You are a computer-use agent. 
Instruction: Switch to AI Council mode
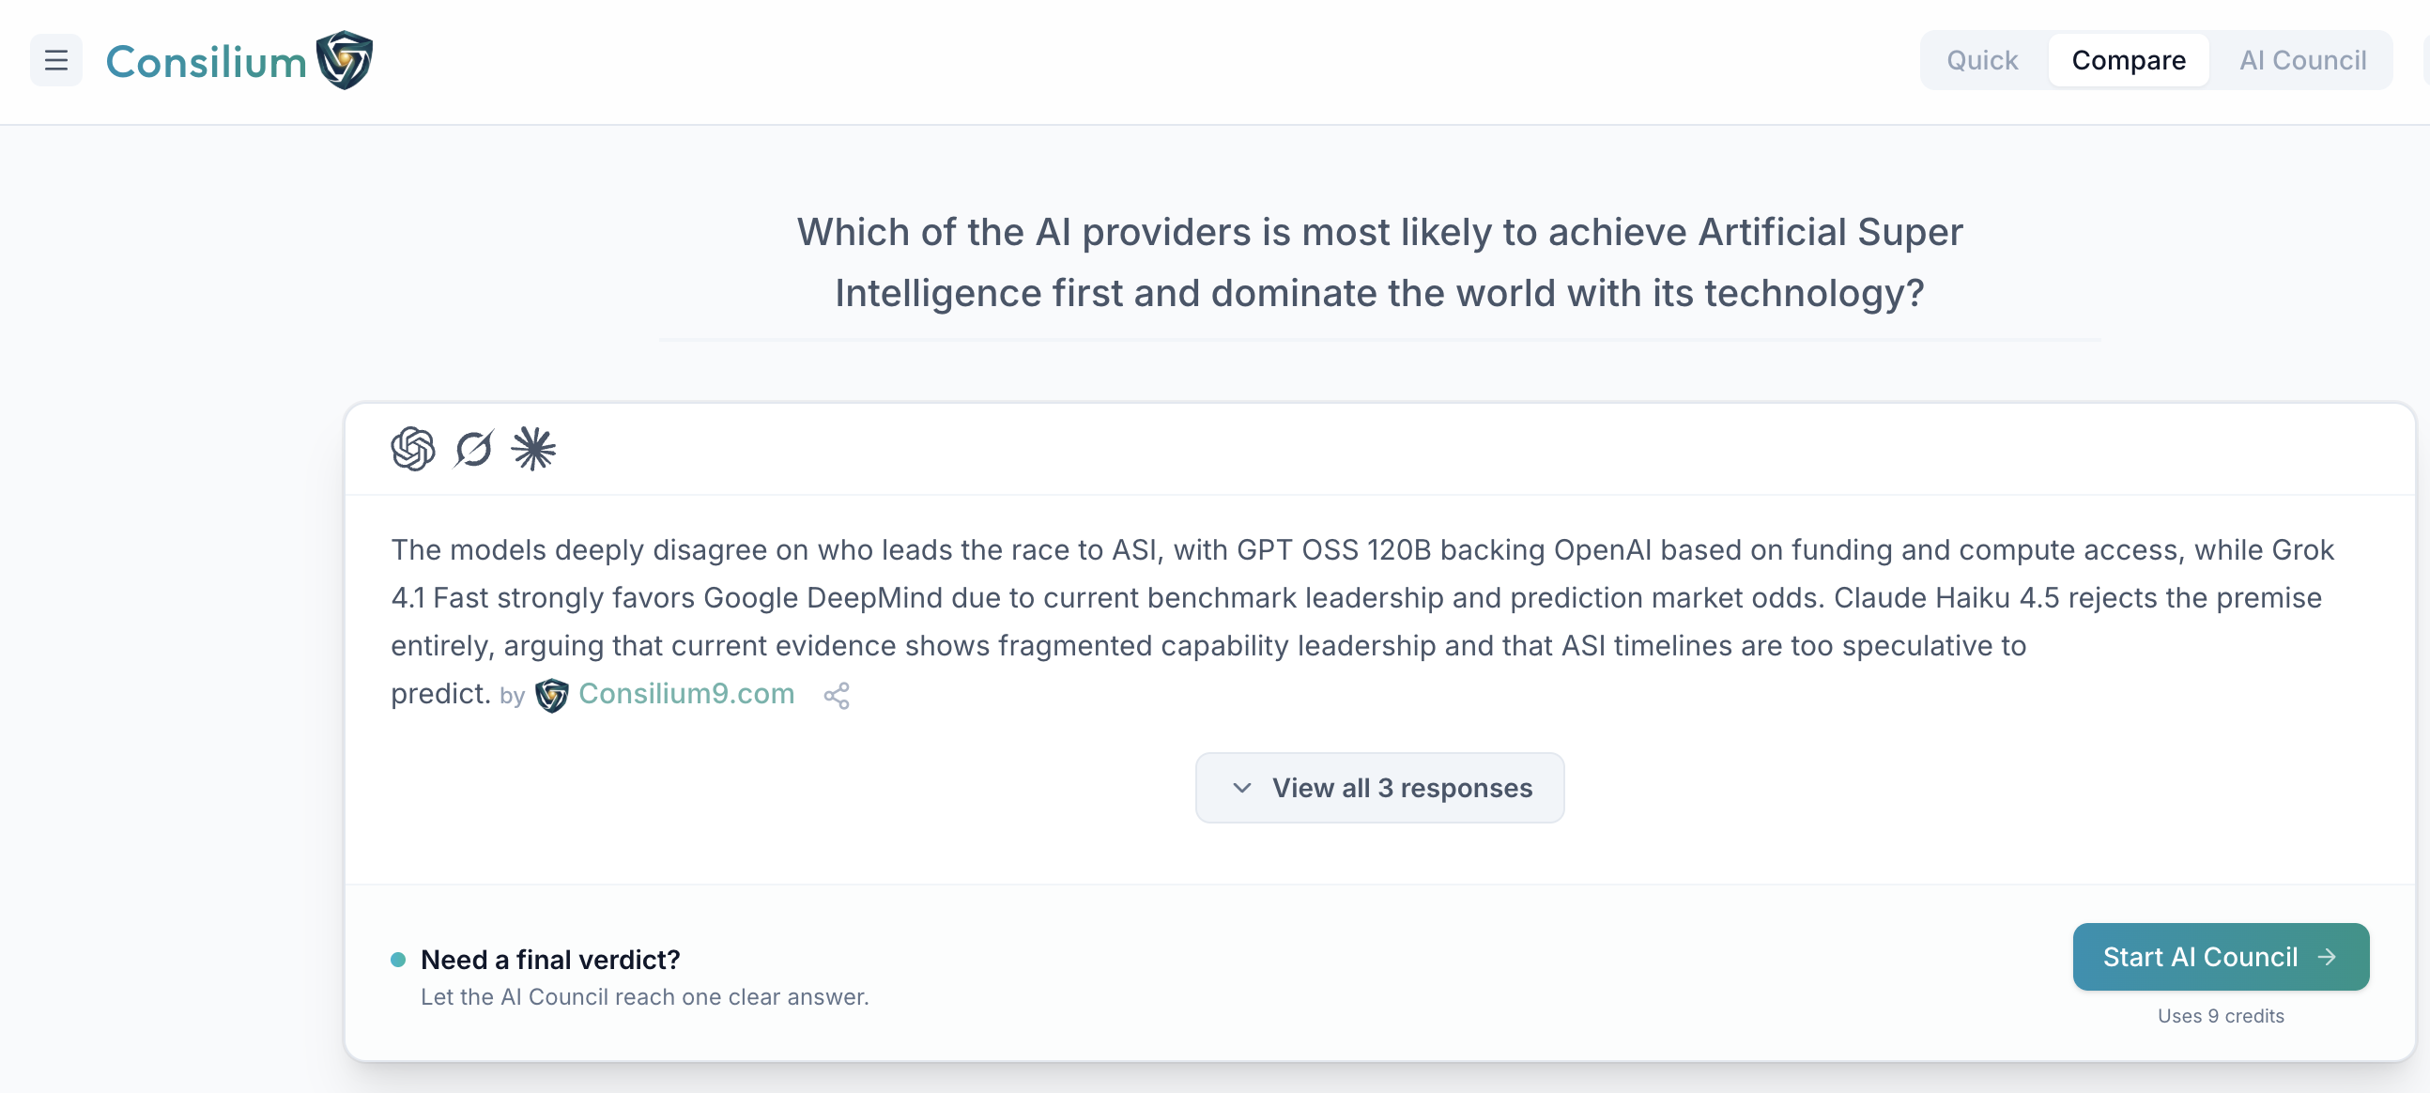[x=2301, y=60]
